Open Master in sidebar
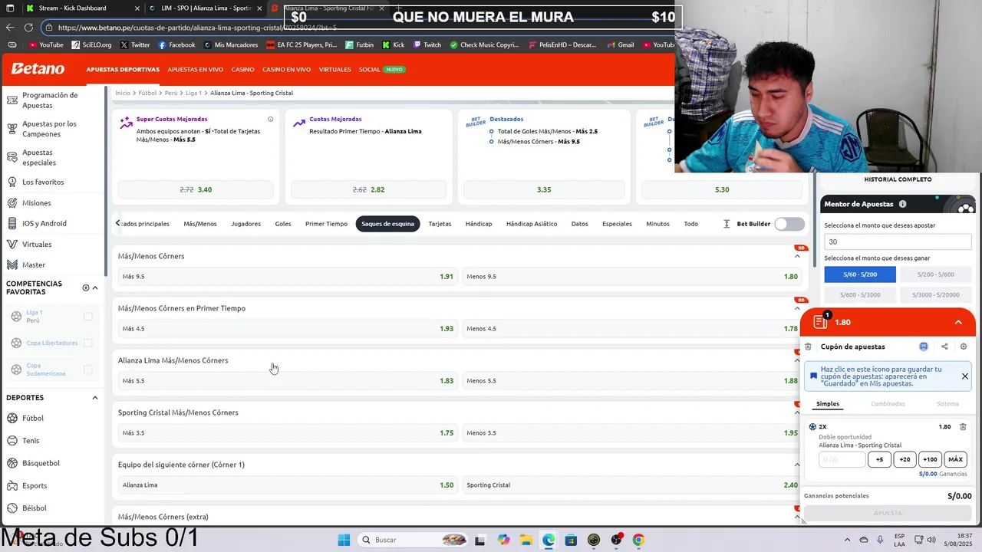This screenshot has height=552, width=982. coord(34,265)
